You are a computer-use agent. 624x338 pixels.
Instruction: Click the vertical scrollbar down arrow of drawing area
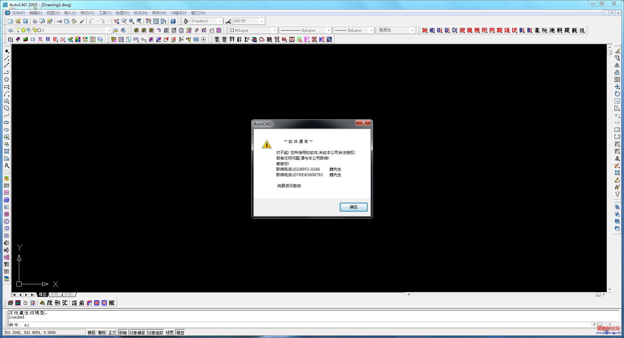click(x=610, y=289)
